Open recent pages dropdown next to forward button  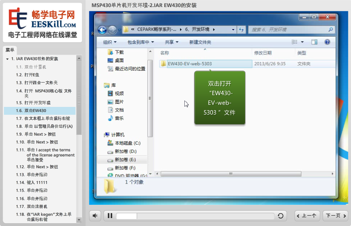(119, 30)
